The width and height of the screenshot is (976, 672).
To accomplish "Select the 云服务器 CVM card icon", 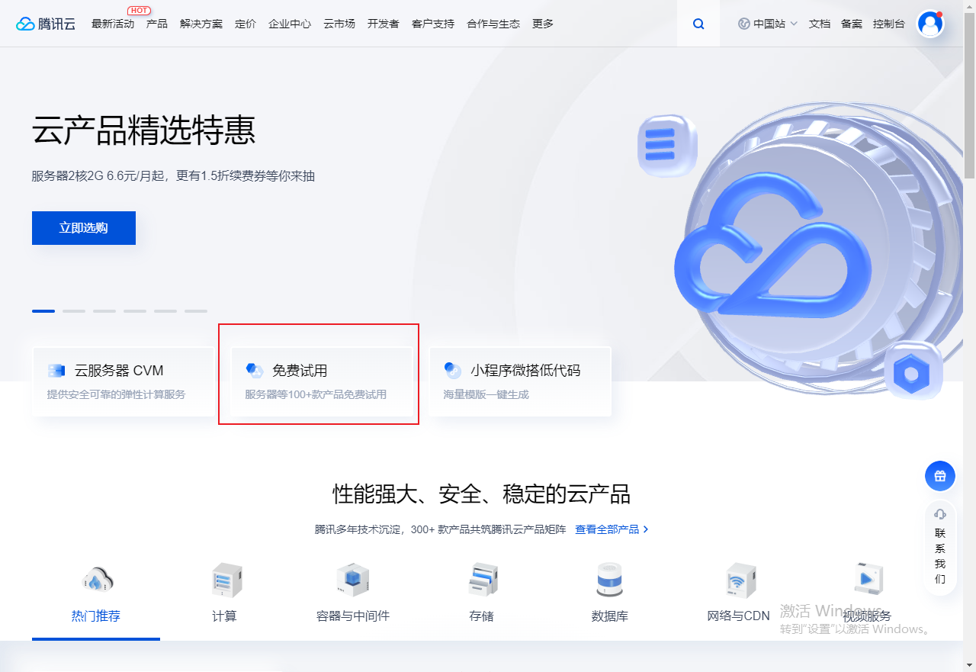I will [x=56, y=370].
